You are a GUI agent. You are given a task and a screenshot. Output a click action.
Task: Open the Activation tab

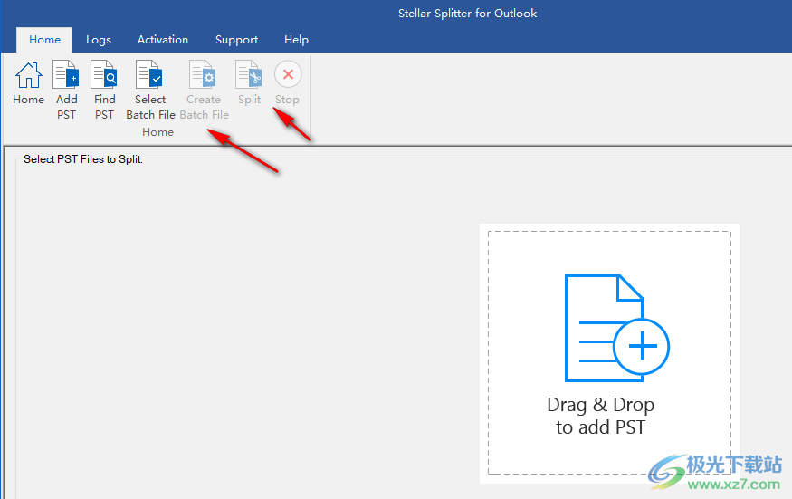pyautogui.click(x=163, y=40)
